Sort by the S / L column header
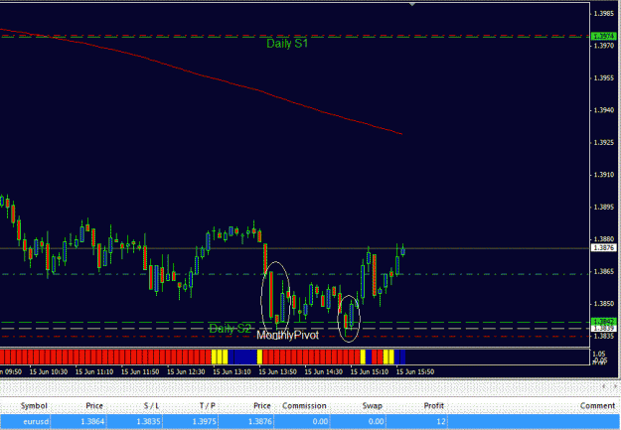The width and height of the screenshot is (621, 430). 151,406
